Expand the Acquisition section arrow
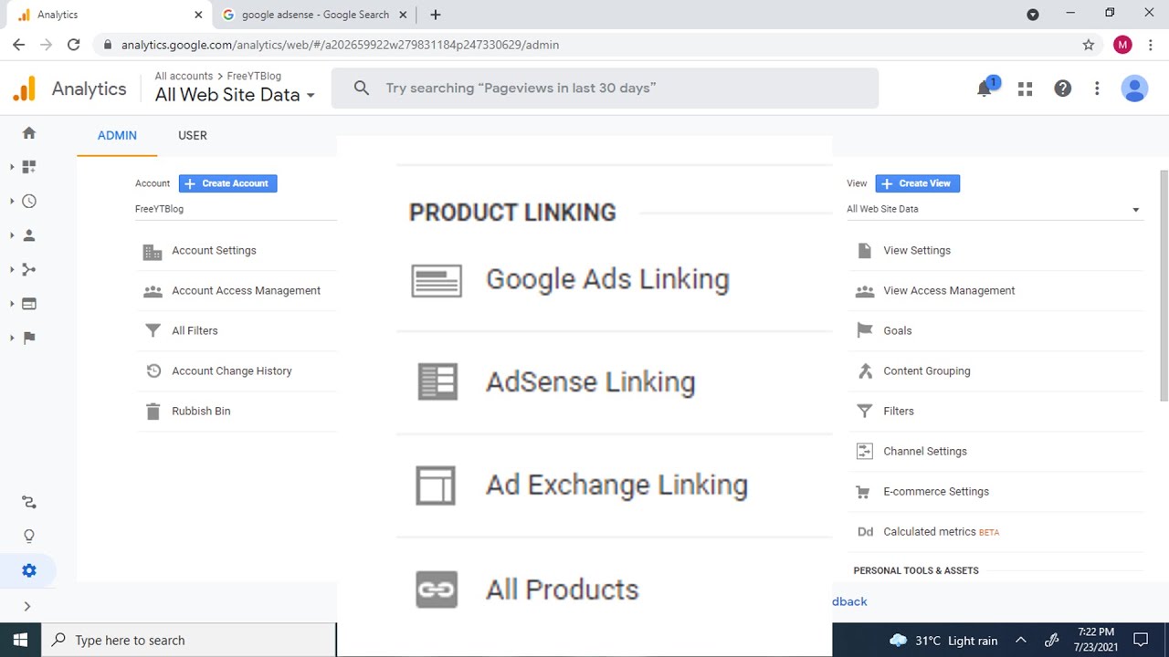1169x657 pixels. [12, 269]
